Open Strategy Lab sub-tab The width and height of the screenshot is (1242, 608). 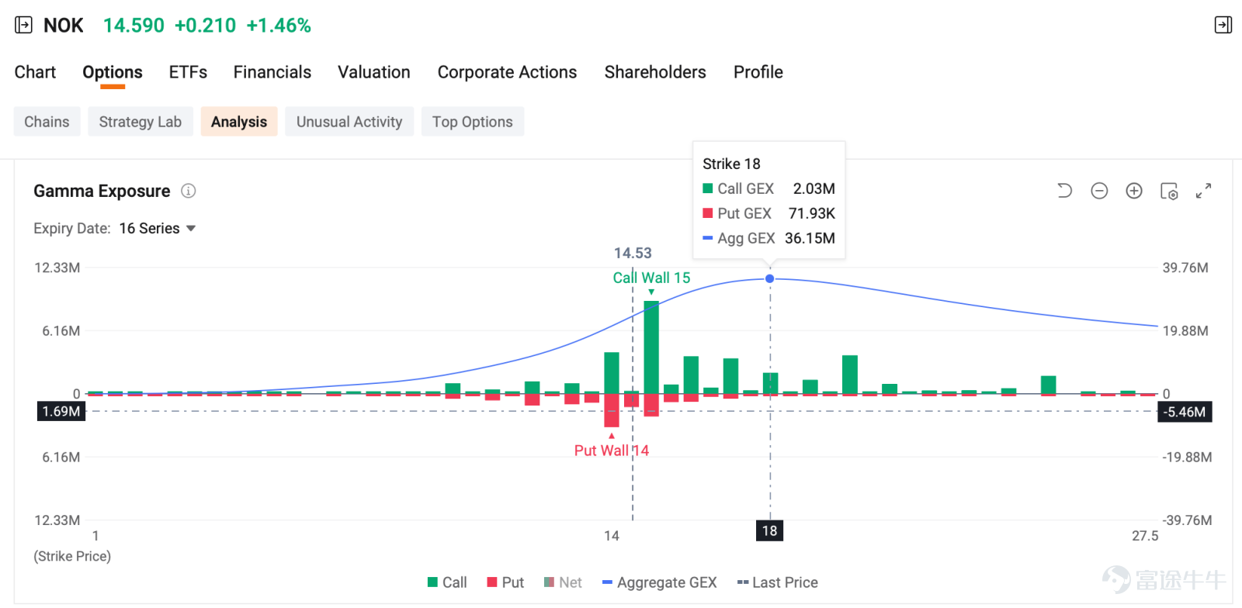[x=141, y=122]
